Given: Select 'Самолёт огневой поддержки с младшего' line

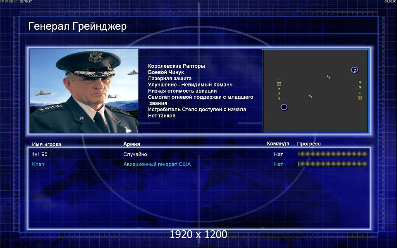Looking at the screenshot, I should pyautogui.click(x=201, y=97).
